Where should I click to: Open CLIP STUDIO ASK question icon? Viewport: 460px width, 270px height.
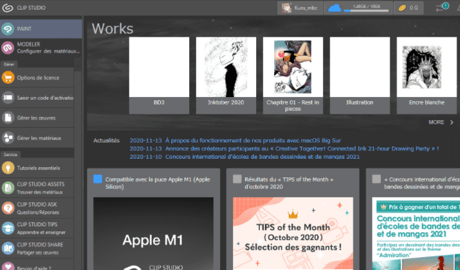pyautogui.click(x=8, y=208)
